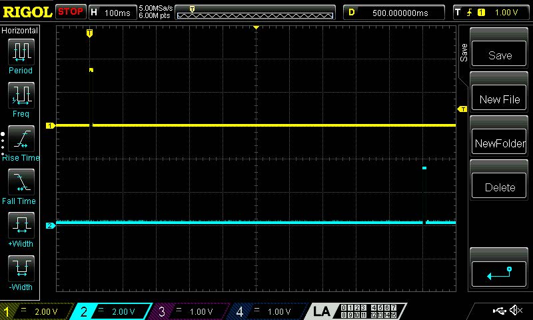Image resolution: width=533 pixels, height=320 pixels.
Task: Click the yellow trigger position marker atop graticule
Action: point(89,33)
